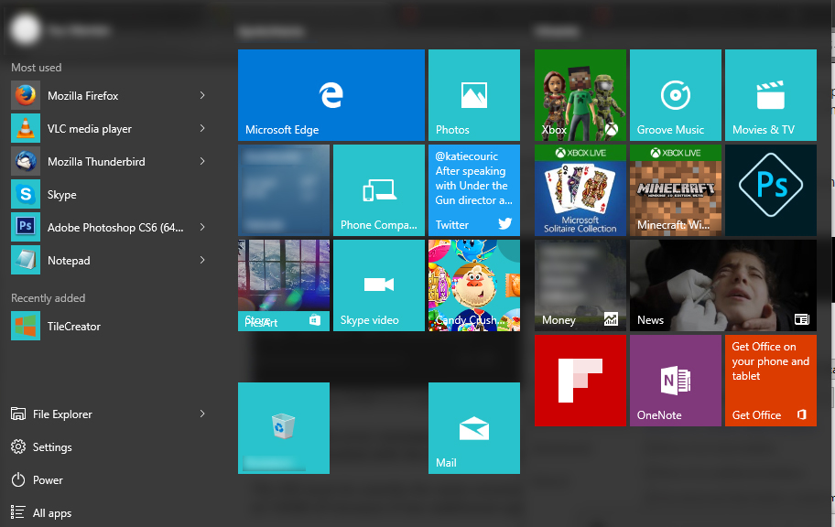Launch the Phone Companion tile
The height and width of the screenshot is (527, 835).
379,190
